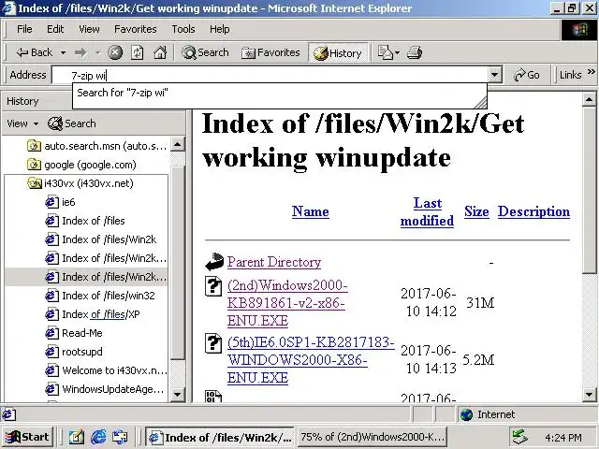Select the 'Search for "7-zip wi"' suggestion
The image size is (599, 449).
click(280, 93)
